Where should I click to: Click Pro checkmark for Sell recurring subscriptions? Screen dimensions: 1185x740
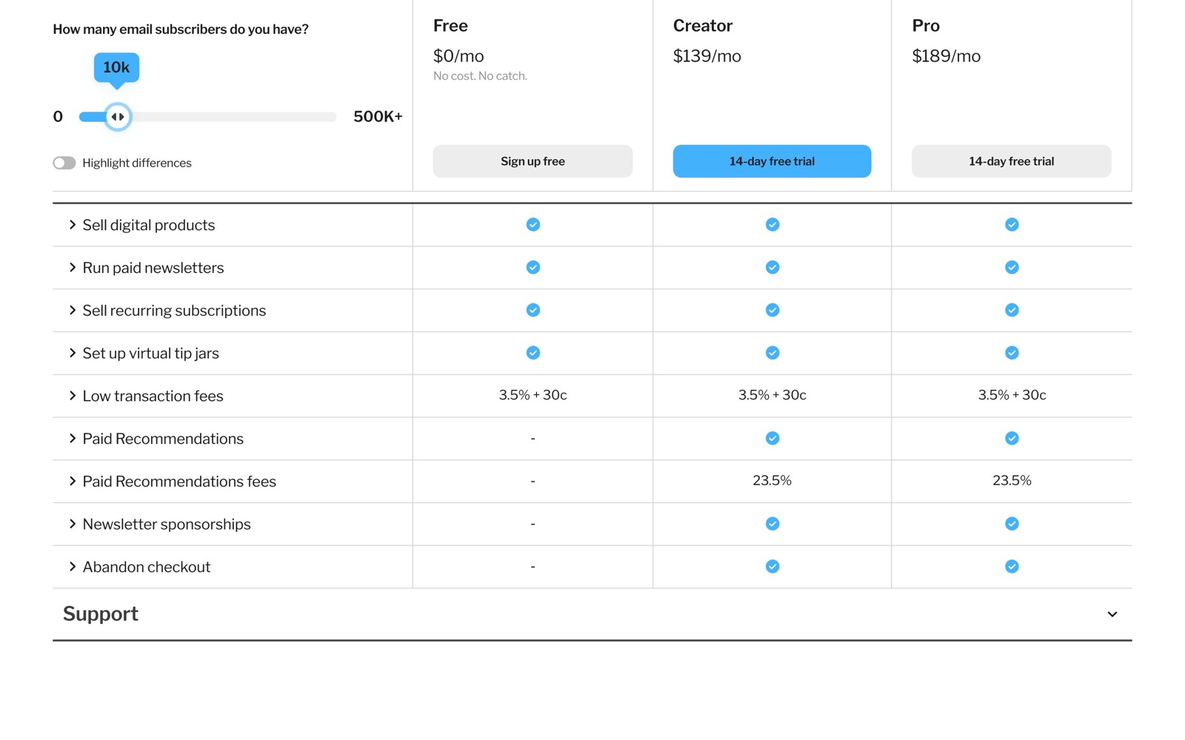(x=1011, y=310)
